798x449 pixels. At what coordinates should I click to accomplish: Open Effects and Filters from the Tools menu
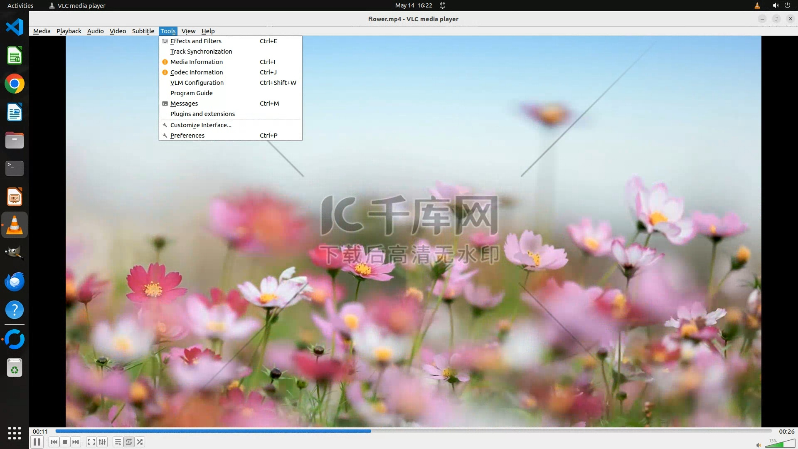pyautogui.click(x=196, y=41)
